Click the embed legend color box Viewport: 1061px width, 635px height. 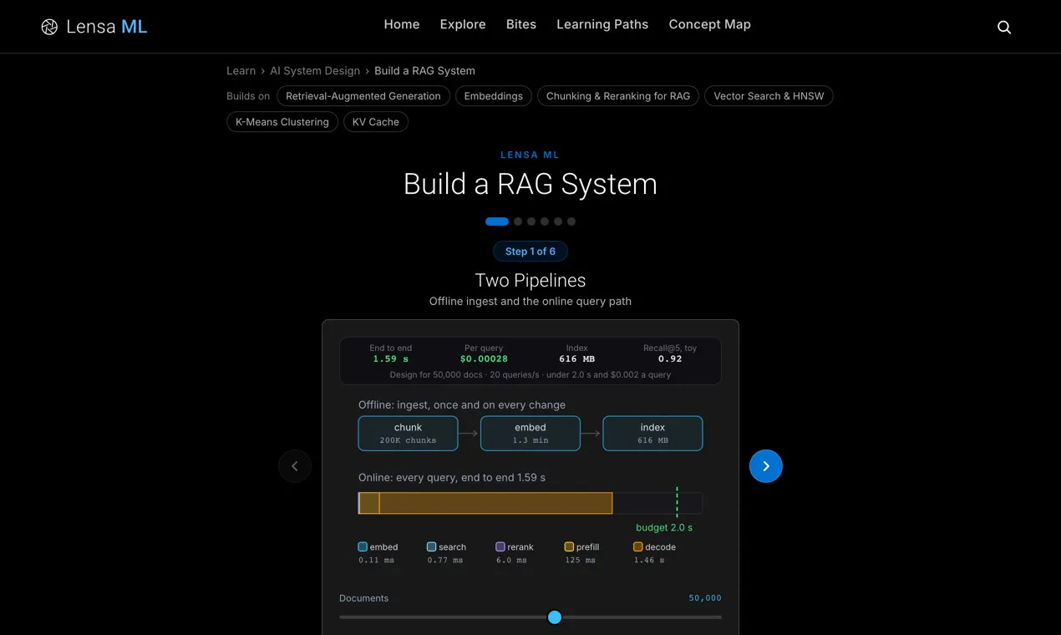[x=363, y=546]
